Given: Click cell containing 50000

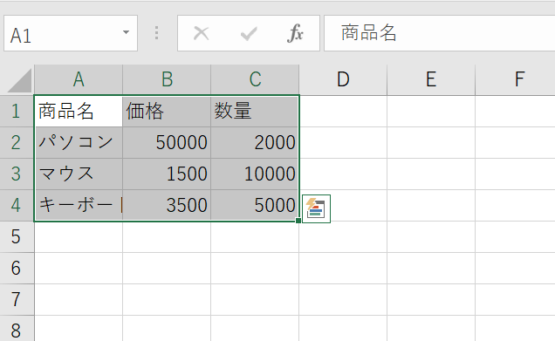Looking at the screenshot, I should point(167,142).
